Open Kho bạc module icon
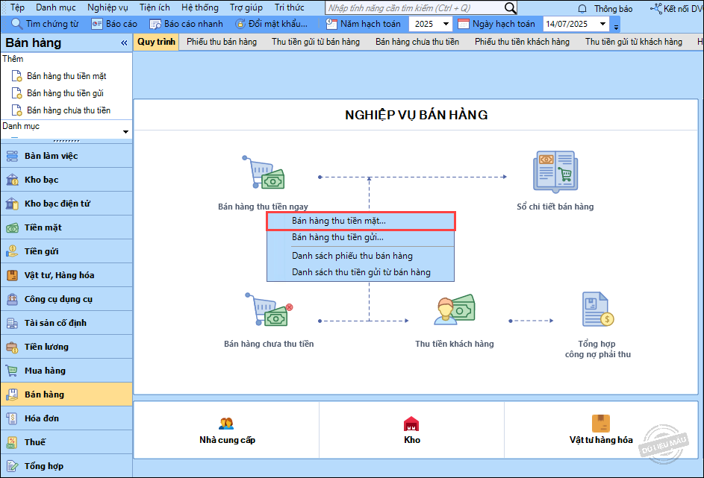Screen dimensions: 704x478 click(x=12, y=180)
